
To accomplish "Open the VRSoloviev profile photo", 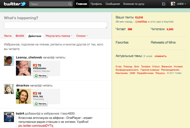I will tap(23, 68).
